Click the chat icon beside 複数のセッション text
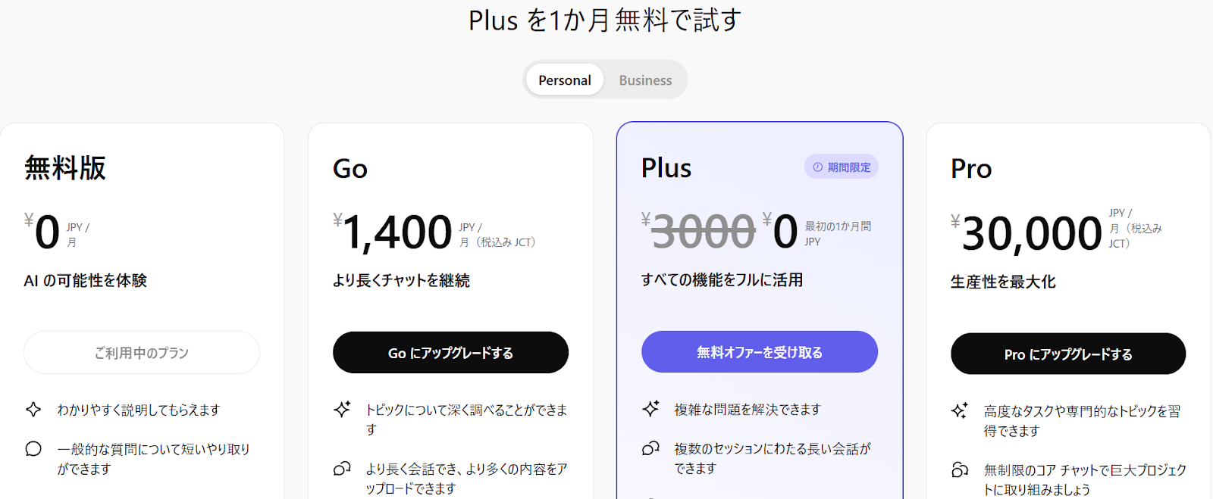 click(650, 448)
